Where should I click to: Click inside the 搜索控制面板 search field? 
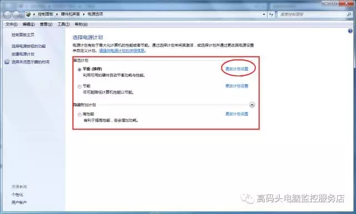[312, 14]
